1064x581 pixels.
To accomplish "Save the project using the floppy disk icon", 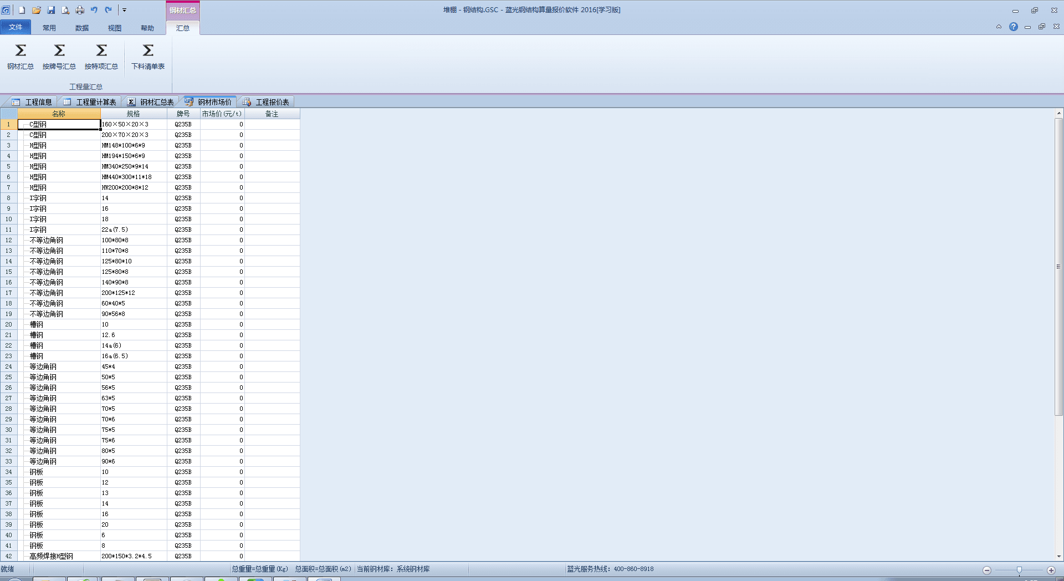I will click(x=51, y=10).
